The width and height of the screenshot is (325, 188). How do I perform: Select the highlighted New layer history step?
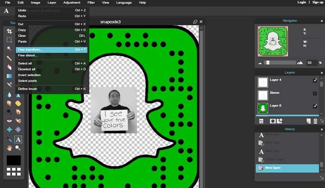(x=287, y=168)
